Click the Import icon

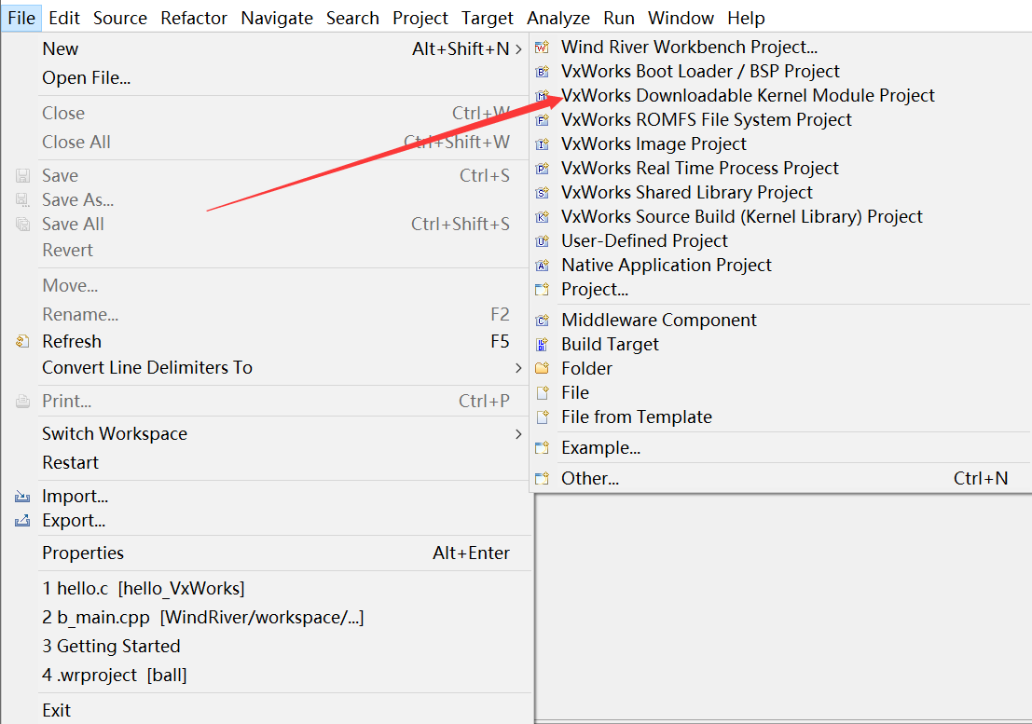(22, 497)
